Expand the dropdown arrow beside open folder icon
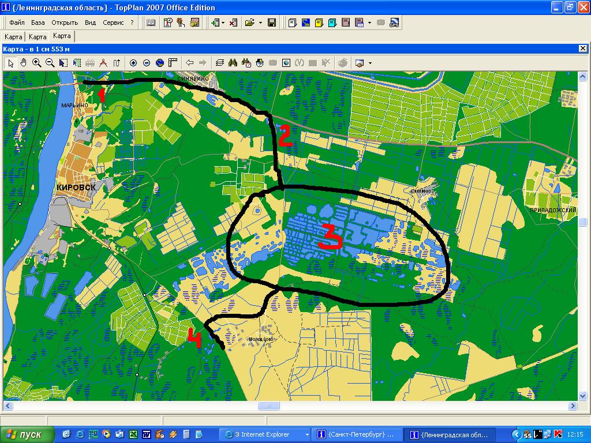This screenshot has height=443, width=591. coord(260,23)
